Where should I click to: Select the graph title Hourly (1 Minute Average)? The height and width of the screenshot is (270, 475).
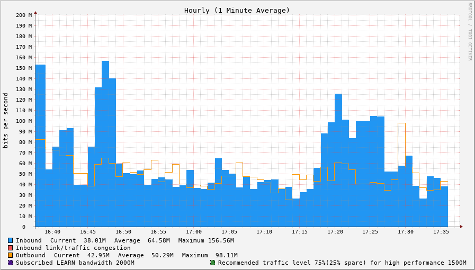point(237,10)
